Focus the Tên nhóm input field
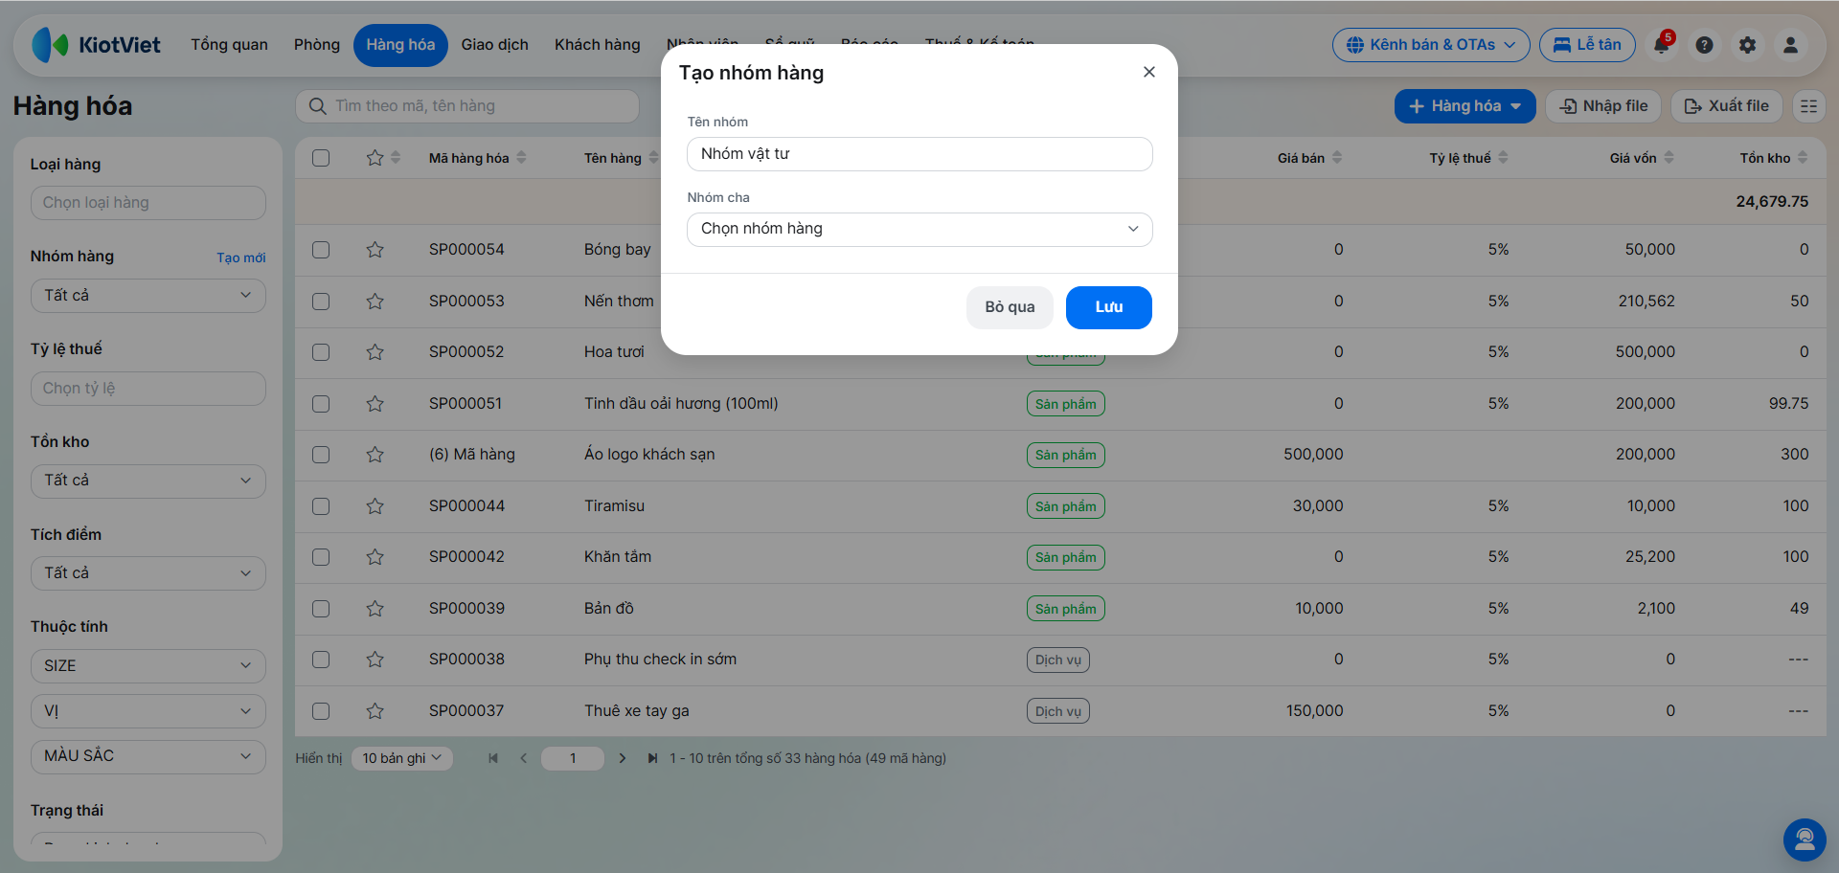This screenshot has width=1839, height=873. 919,154
